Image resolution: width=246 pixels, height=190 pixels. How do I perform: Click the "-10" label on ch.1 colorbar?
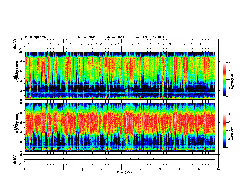click(x=230, y=97)
